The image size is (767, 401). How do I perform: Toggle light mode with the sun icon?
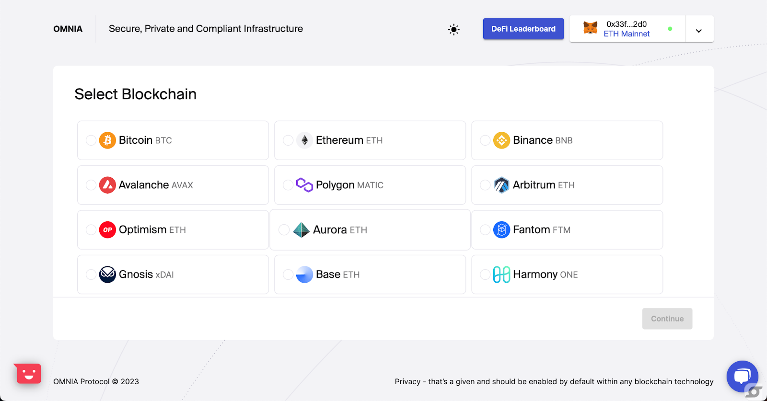[453, 29]
